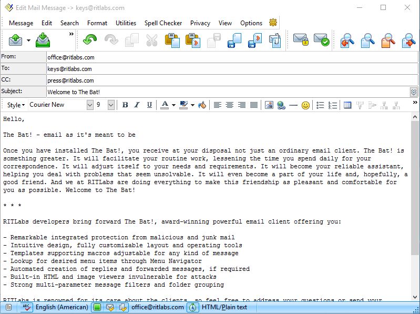The image size is (420, 314).
Task: Paste clipboard contents with Paste icon
Action: click(172, 40)
